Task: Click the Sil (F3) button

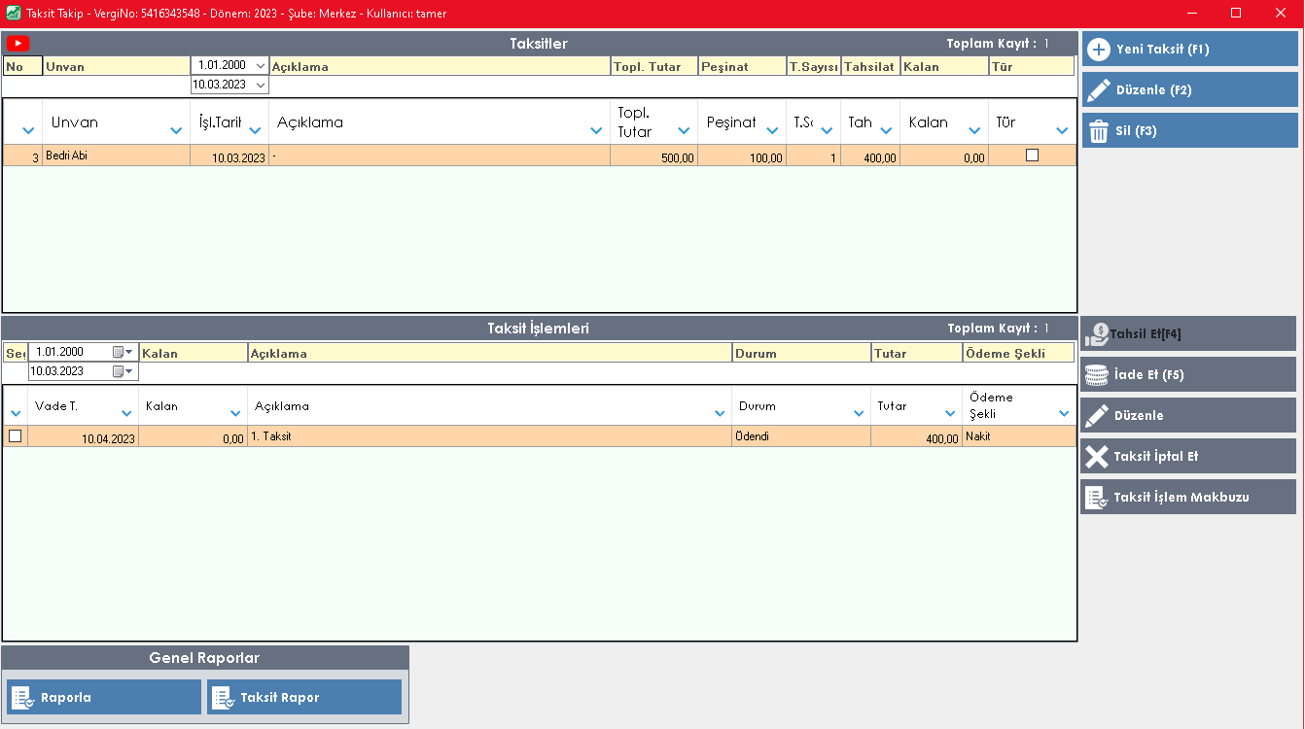Action: [x=1190, y=130]
